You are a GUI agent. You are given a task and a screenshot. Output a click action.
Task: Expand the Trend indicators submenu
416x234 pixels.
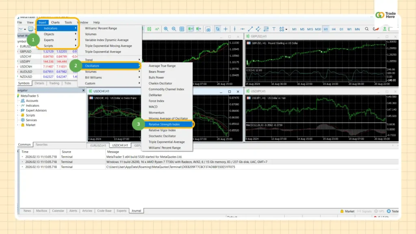[x=140, y=59]
